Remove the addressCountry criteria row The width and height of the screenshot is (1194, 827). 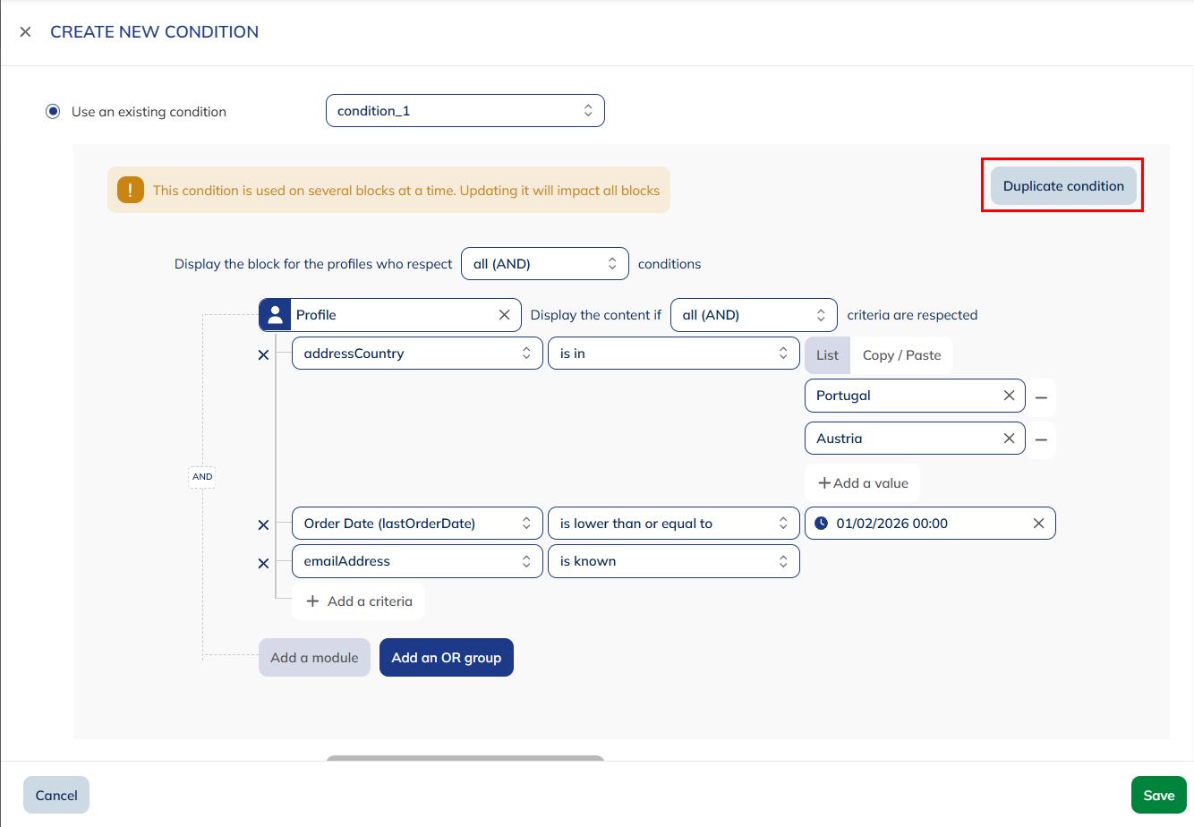[263, 355]
